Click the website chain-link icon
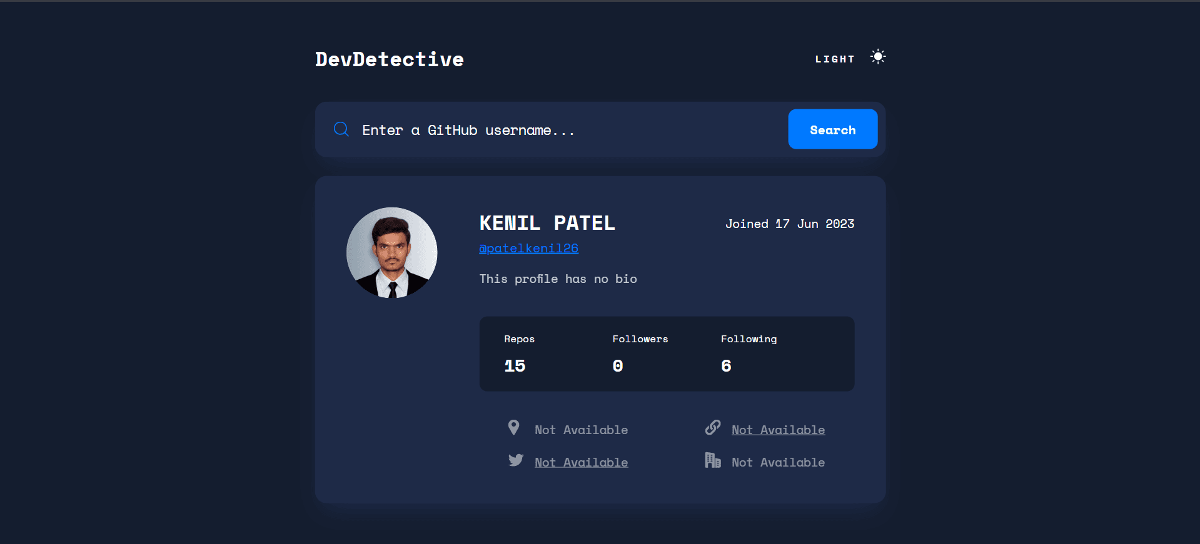 (x=713, y=427)
